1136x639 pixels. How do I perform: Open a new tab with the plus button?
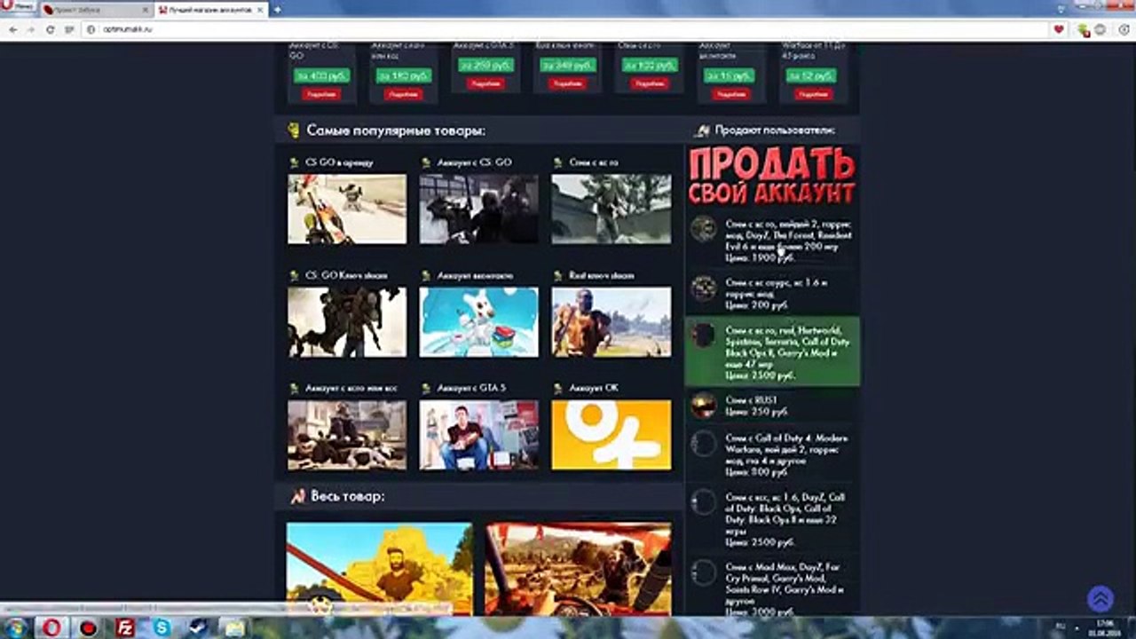point(278,9)
